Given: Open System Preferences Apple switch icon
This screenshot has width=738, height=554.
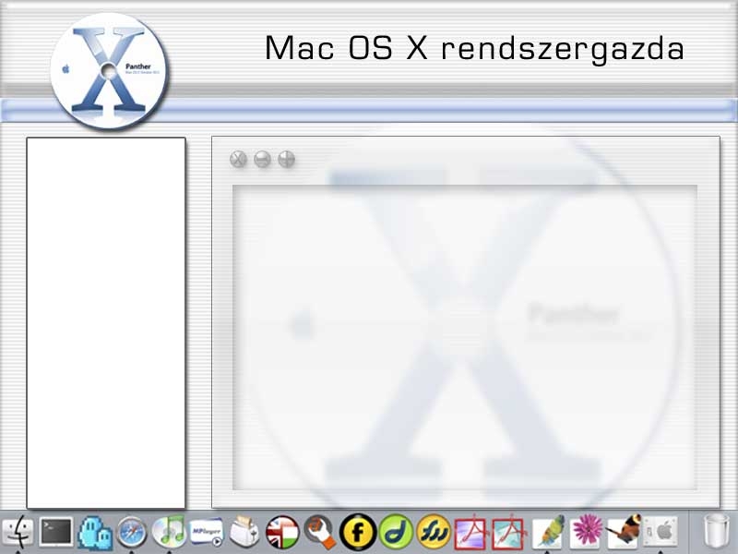Looking at the screenshot, I should (x=661, y=532).
